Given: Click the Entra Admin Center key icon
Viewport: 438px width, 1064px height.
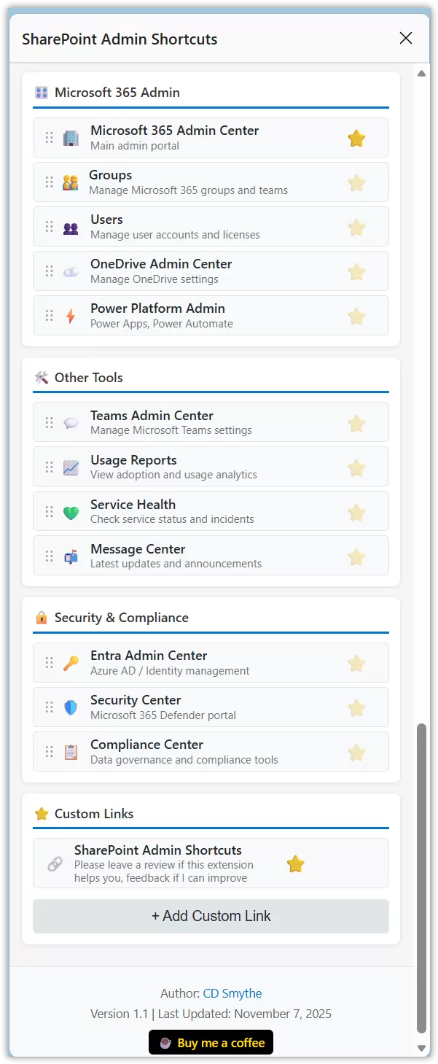Looking at the screenshot, I should tap(70, 662).
